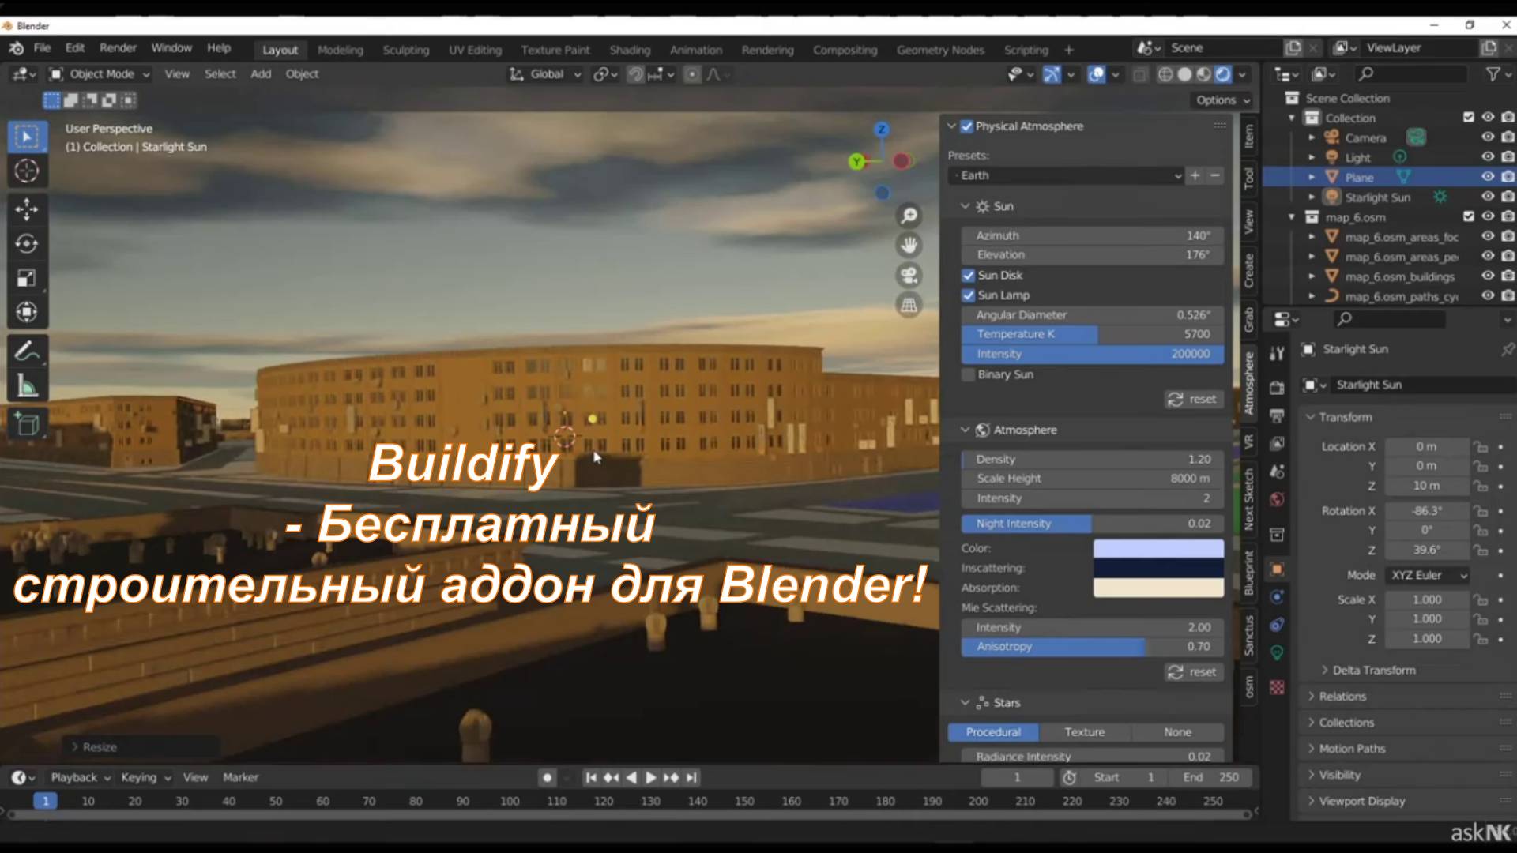1517x853 pixels.
Task: Select Texture option for Stars
Action: click(1084, 732)
